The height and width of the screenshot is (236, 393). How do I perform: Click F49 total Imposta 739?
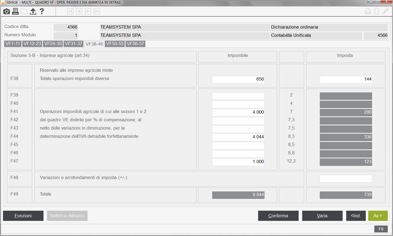[346, 195]
